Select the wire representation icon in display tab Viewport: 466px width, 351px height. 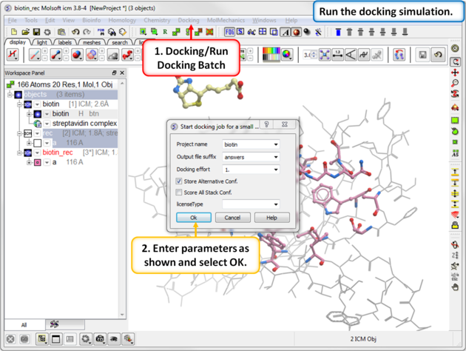[35, 56]
